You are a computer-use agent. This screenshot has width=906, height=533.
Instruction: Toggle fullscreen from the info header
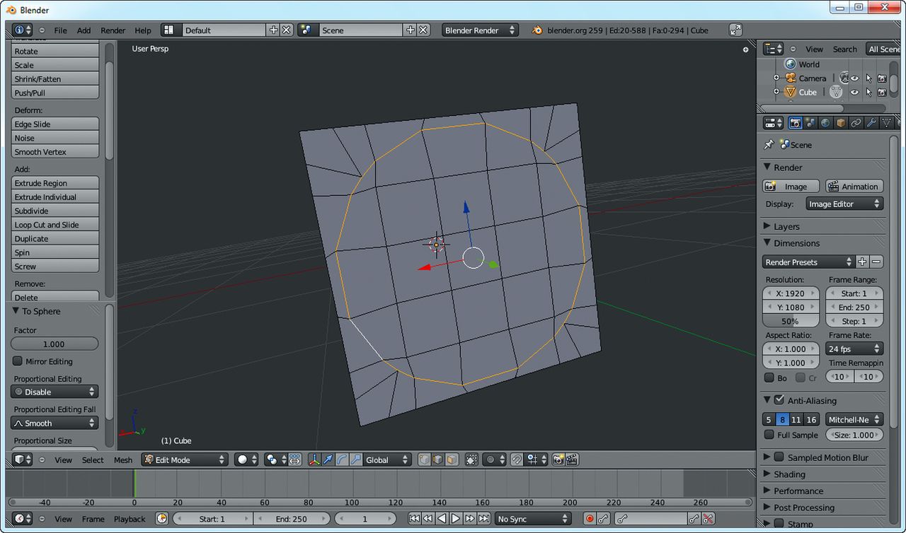[735, 30]
